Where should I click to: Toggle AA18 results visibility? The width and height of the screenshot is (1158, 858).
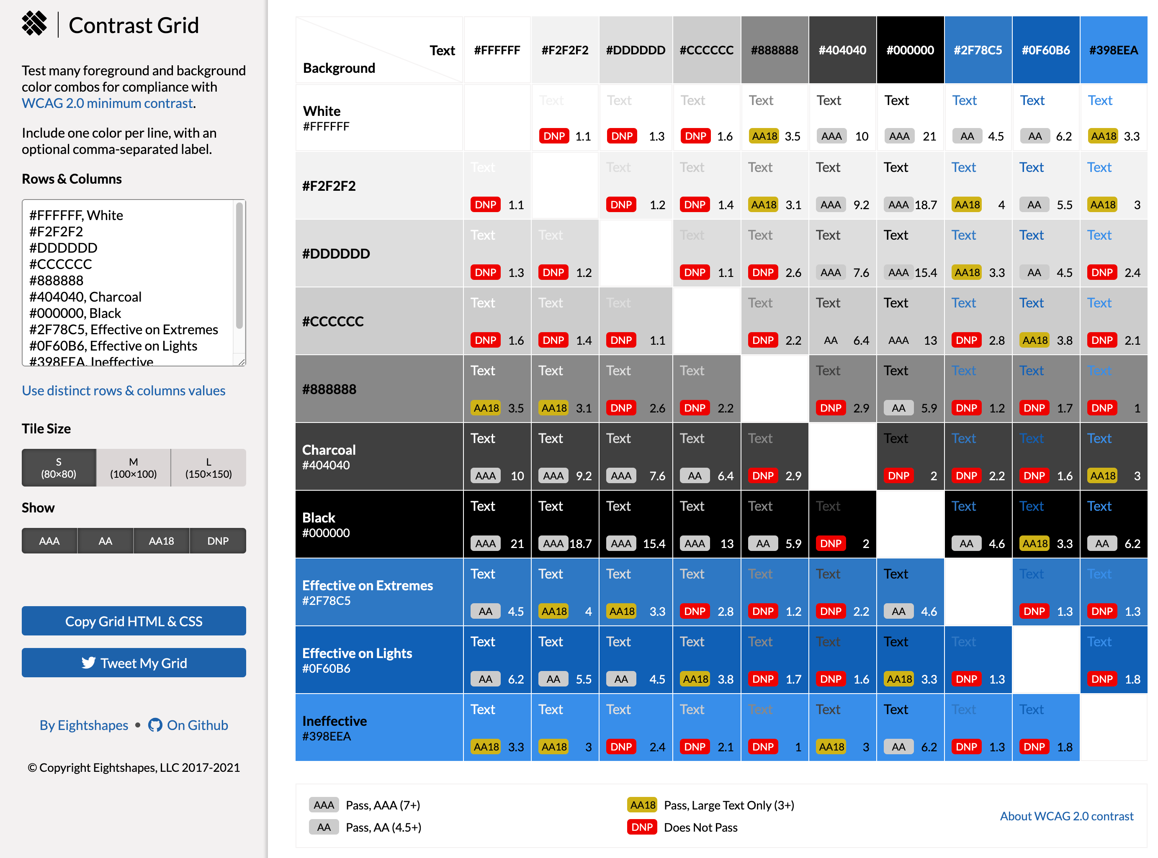[162, 540]
